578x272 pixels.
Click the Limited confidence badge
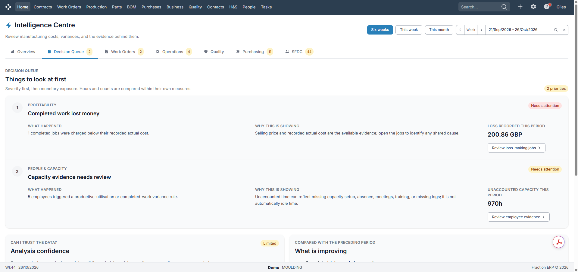tap(270, 243)
